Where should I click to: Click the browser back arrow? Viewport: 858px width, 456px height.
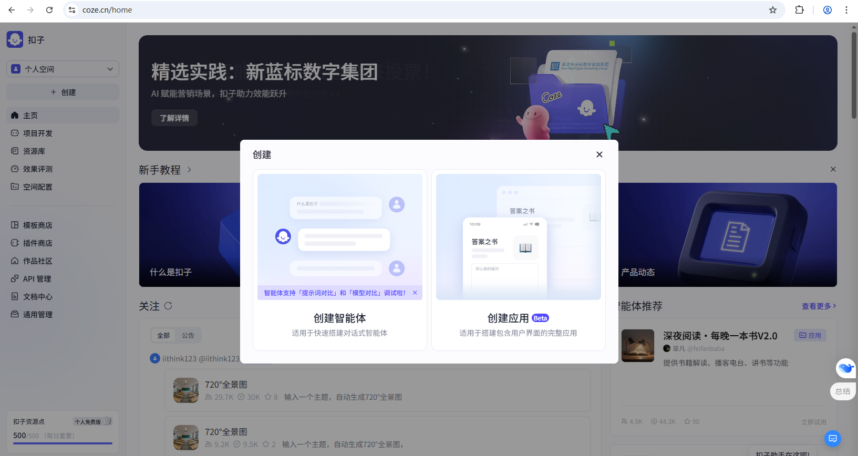[12, 10]
